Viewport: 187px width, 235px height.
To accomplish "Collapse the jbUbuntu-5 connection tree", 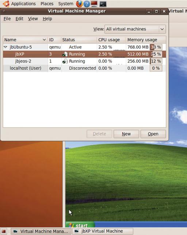I will (x=5, y=47).
